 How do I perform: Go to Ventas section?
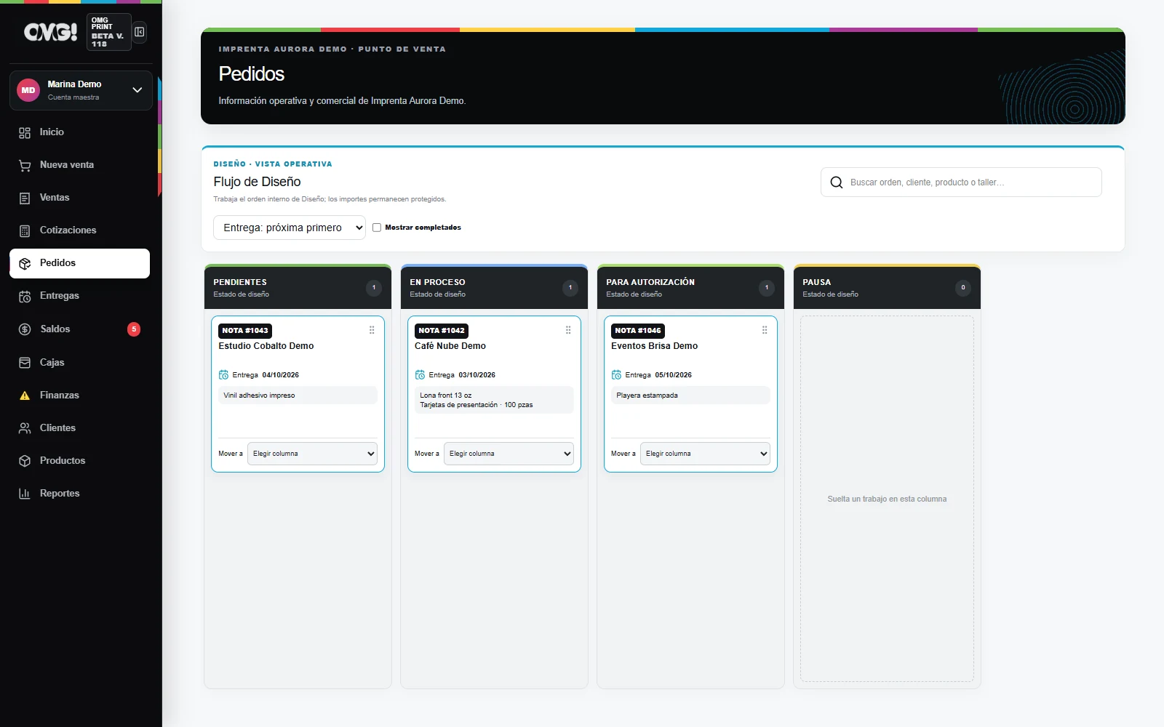coord(79,198)
